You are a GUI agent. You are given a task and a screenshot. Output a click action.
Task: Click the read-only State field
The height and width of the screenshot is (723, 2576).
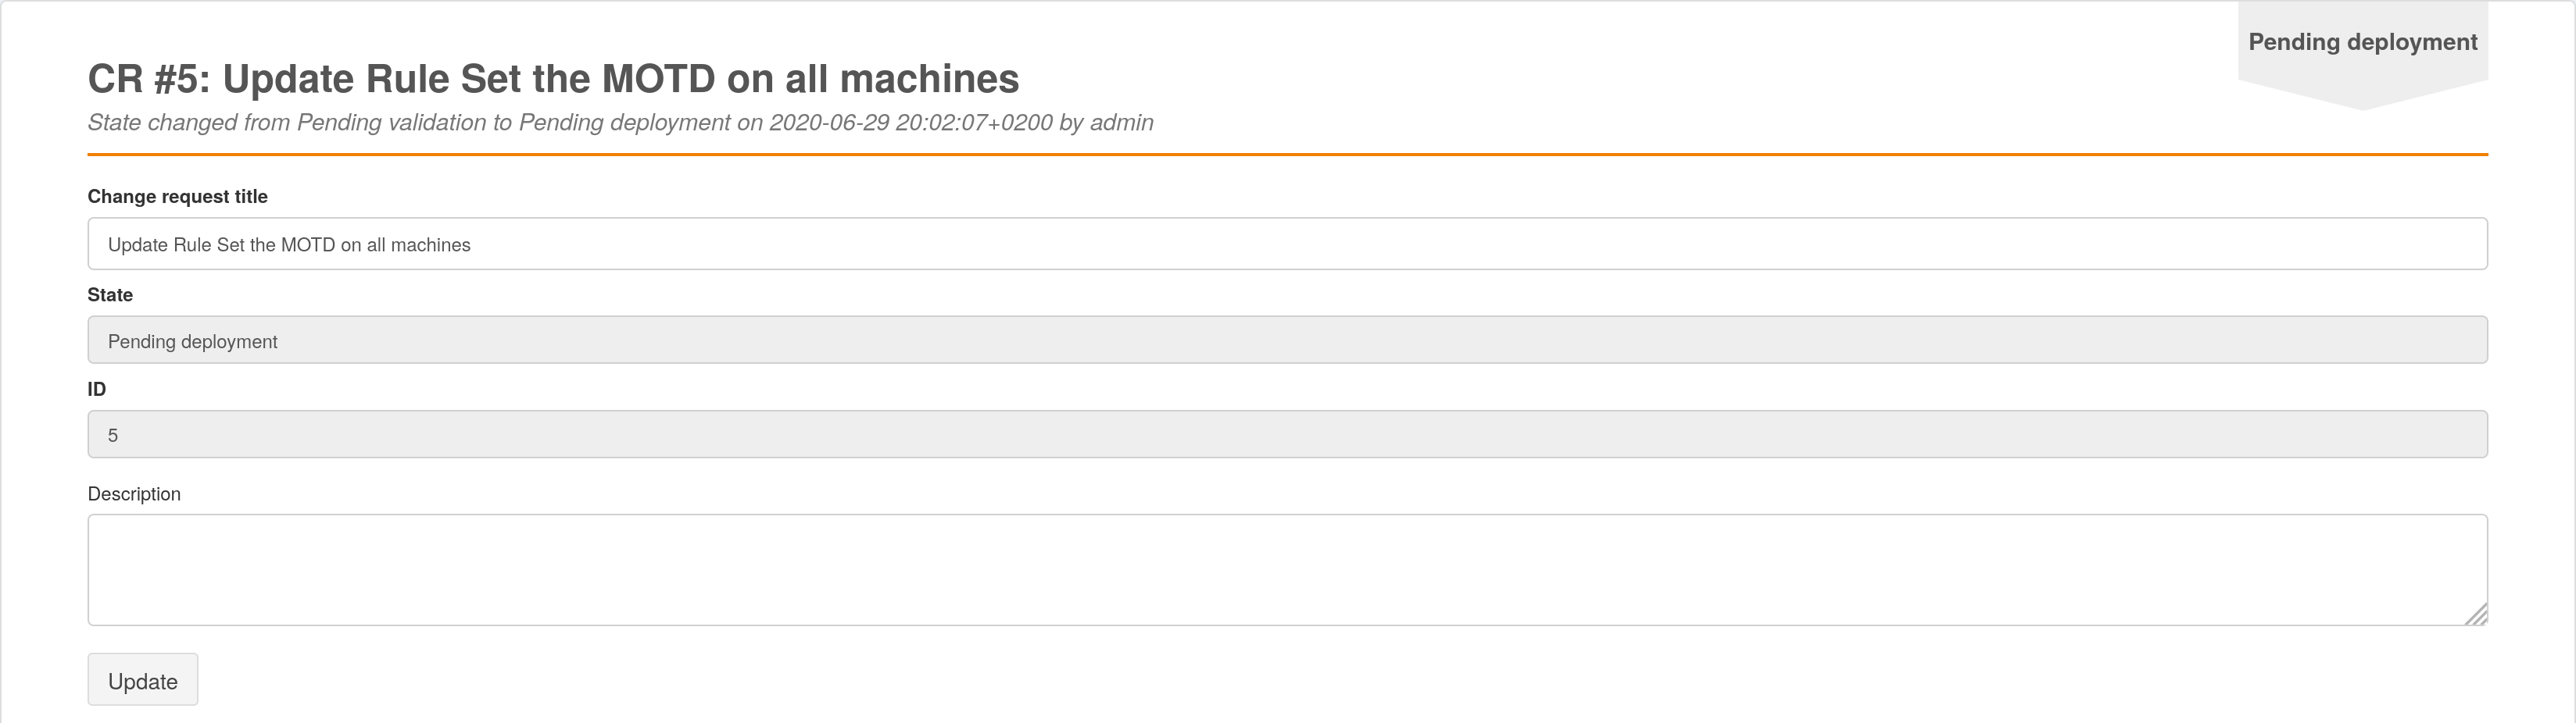pyautogui.click(x=1287, y=340)
